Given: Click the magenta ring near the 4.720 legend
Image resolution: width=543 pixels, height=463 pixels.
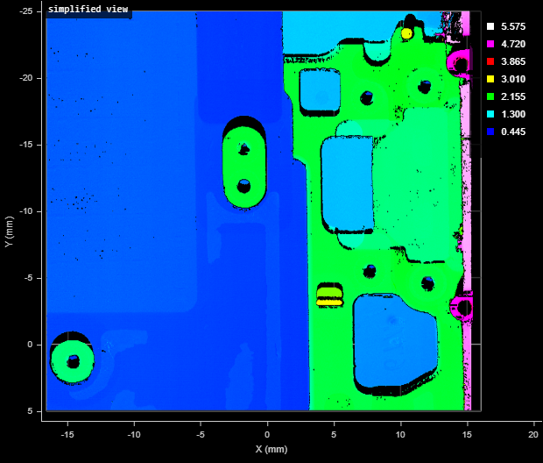Looking at the screenshot, I should pyautogui.click(x=459, y=63).
